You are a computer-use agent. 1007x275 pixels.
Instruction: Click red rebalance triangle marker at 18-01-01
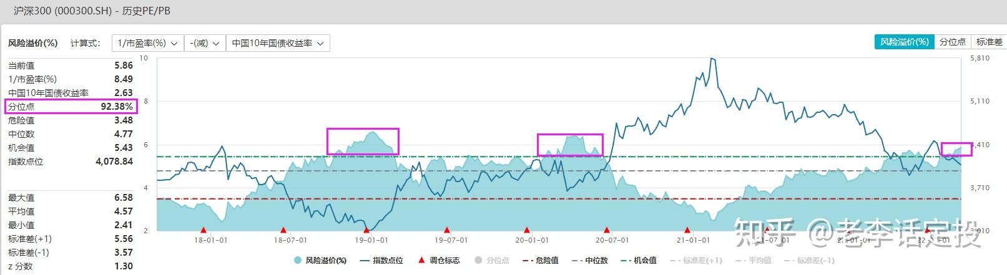tap(203, 230)
